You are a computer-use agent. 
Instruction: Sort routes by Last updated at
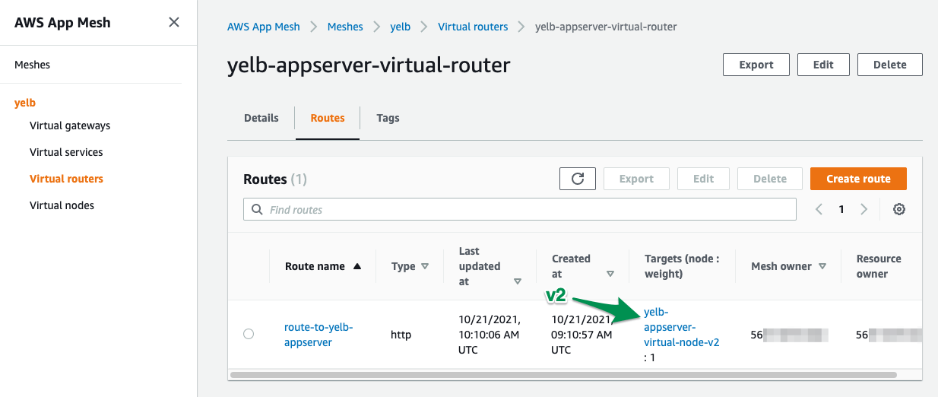pyautogui.click(x=518, y=281)
